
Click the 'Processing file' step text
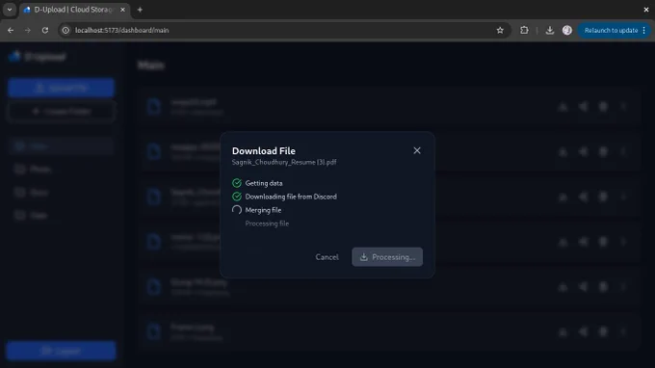(x=267, y=223)
